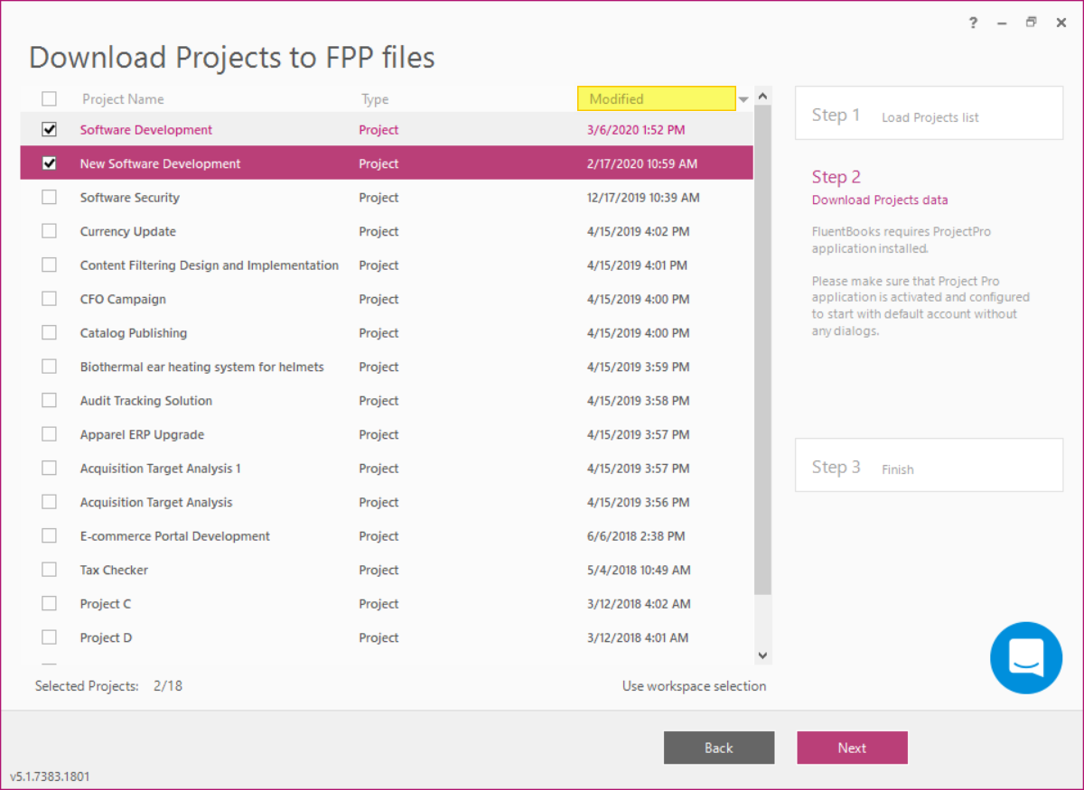Screen dimensions: 1084x790
Task: Click the Selected Projects 2/18 counter
Action: (108, 686)
